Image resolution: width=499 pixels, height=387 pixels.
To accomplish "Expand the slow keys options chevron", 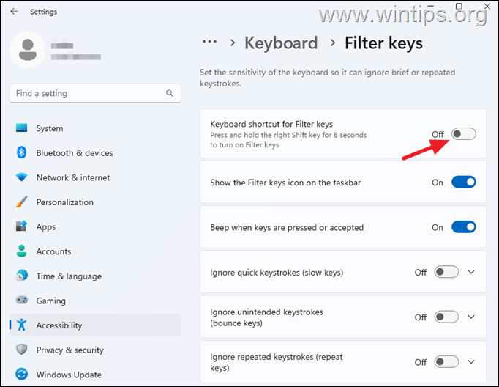I will pos(471,272).
